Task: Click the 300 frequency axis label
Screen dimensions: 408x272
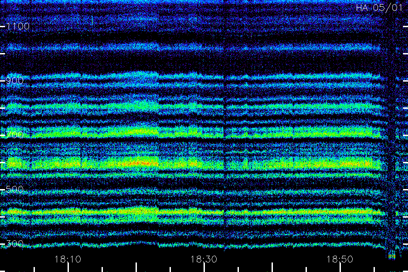Action: coord(15,244)
